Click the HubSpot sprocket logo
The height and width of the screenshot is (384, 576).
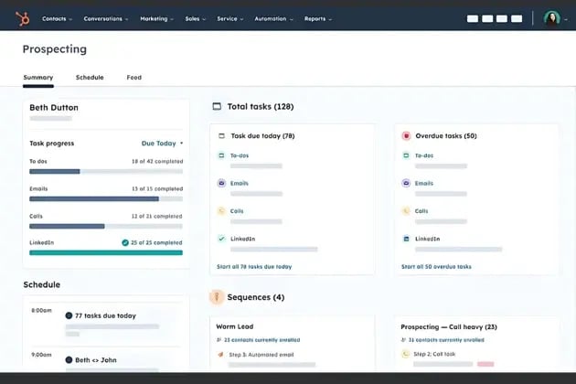(x=22, y=18)
